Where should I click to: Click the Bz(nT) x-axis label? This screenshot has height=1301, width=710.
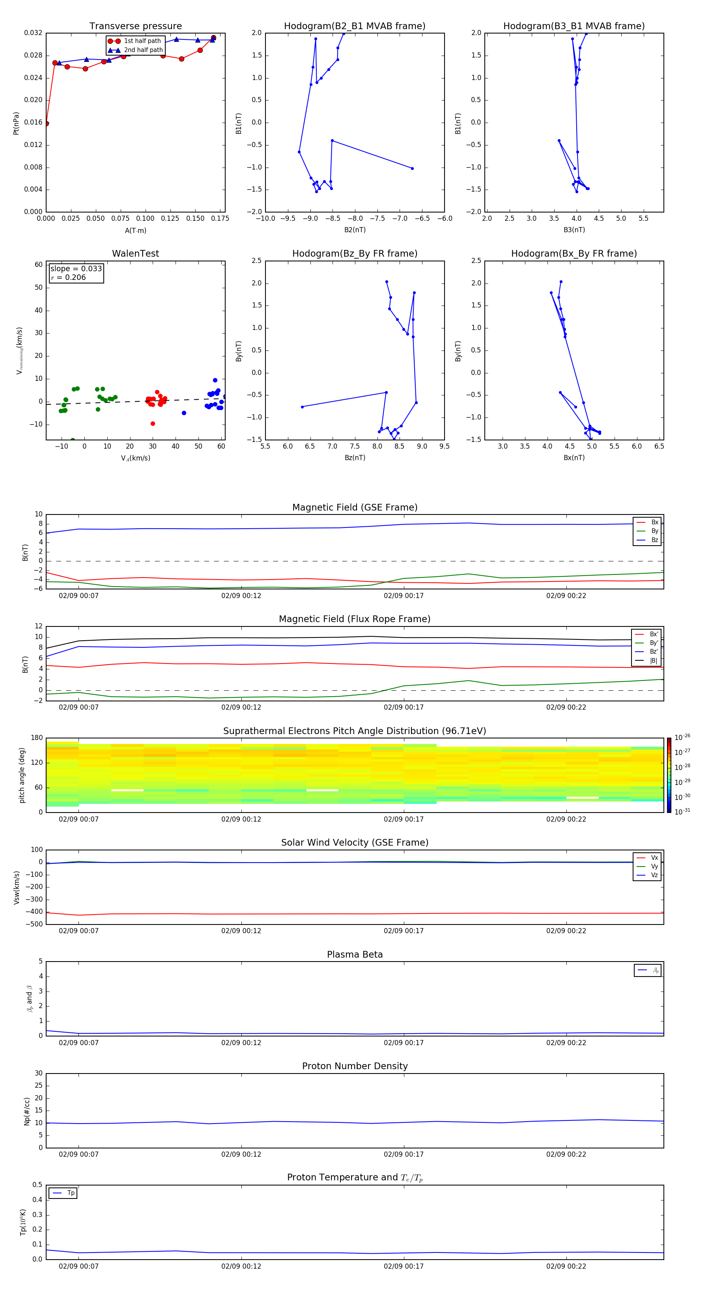coord(355,458)
